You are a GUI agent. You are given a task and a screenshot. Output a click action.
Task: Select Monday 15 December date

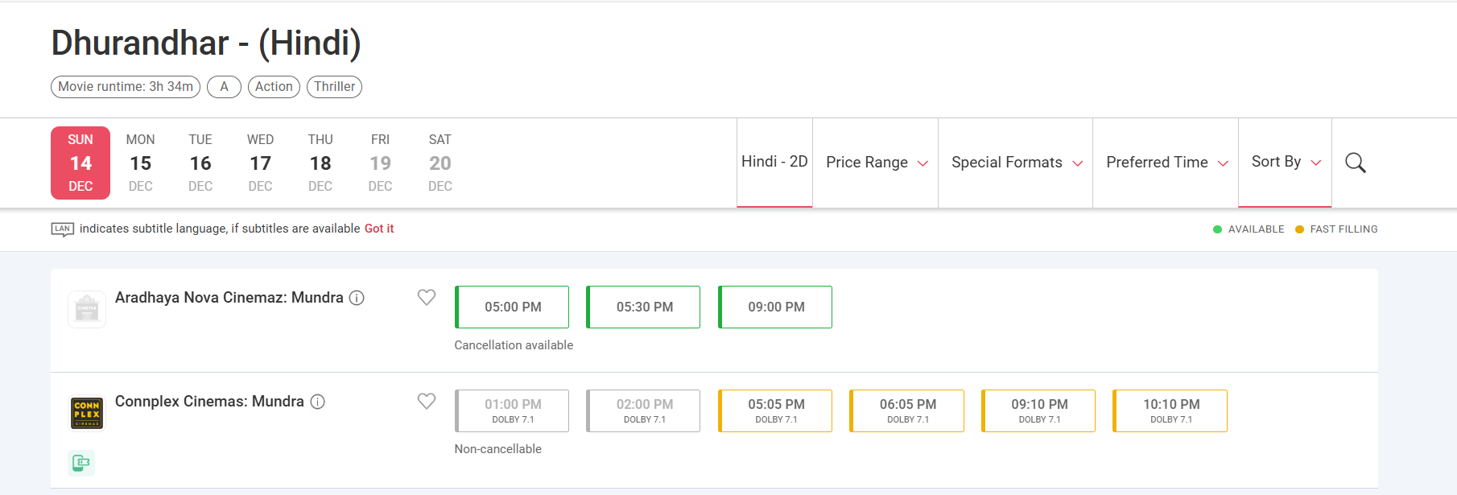[x=140, y=163]
